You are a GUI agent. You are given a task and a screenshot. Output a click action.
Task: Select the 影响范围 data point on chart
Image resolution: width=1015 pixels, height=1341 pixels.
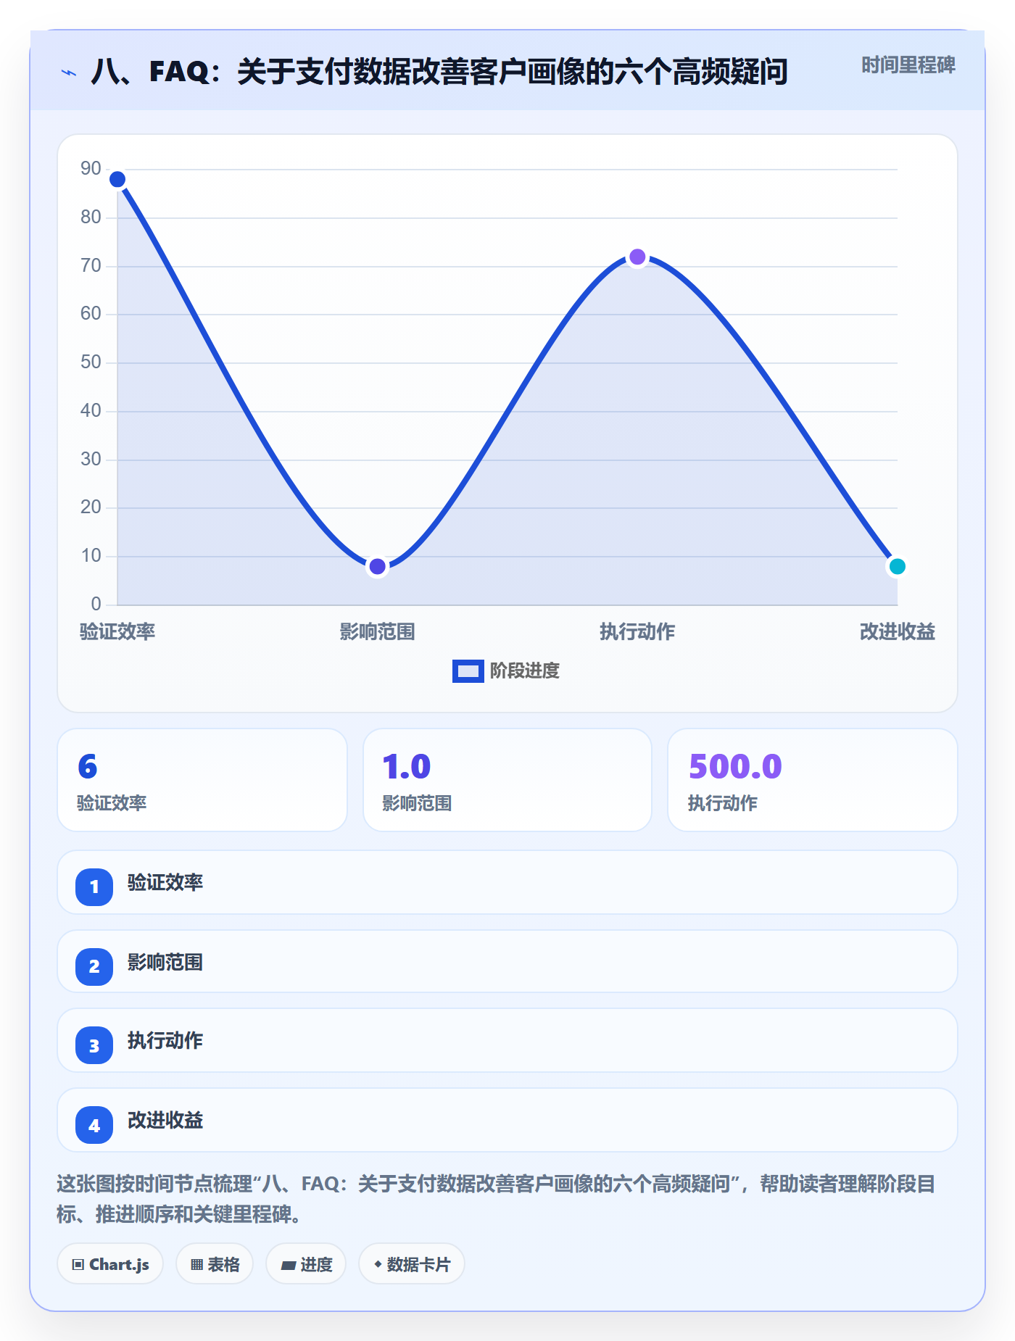[377, 566]
